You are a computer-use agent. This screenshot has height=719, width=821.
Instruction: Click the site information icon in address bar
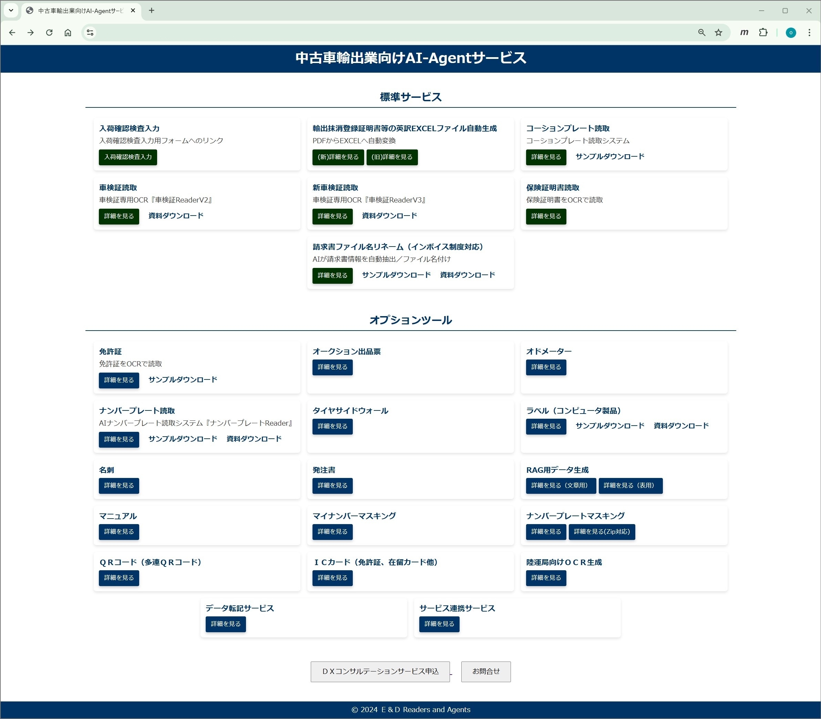(x=90, y=32)
